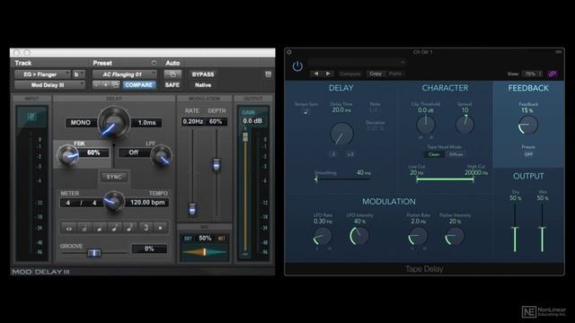
Task: Open the insert position b dropdown
Action: click(79, 74)
